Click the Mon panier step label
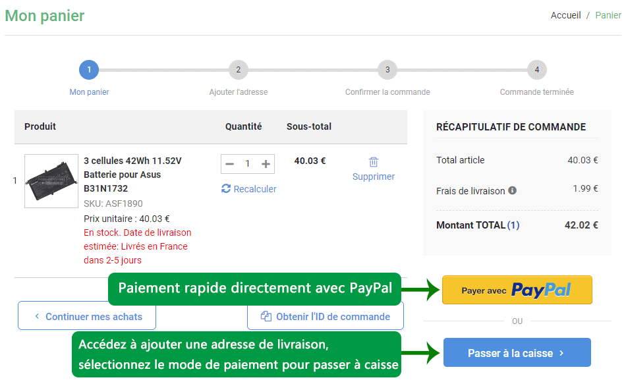The height and width of the screenshot is (382, 626). coord(89,92)
